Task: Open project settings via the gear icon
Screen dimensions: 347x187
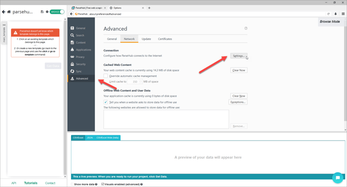Action: tap(47, 12)
